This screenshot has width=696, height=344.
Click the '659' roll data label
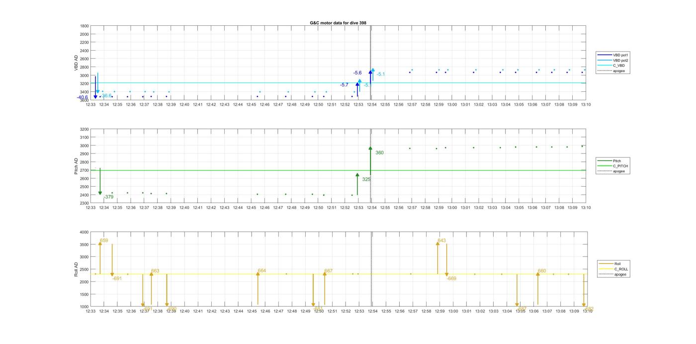104,241
